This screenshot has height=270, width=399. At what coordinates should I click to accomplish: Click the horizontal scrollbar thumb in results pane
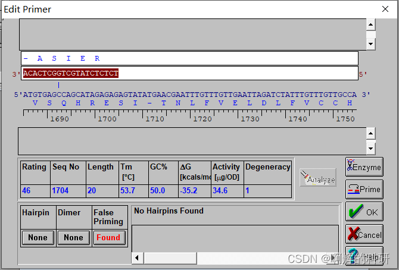[170, 258]
